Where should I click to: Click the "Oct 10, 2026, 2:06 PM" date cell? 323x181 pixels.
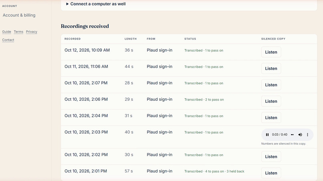[x=86, y=99]
